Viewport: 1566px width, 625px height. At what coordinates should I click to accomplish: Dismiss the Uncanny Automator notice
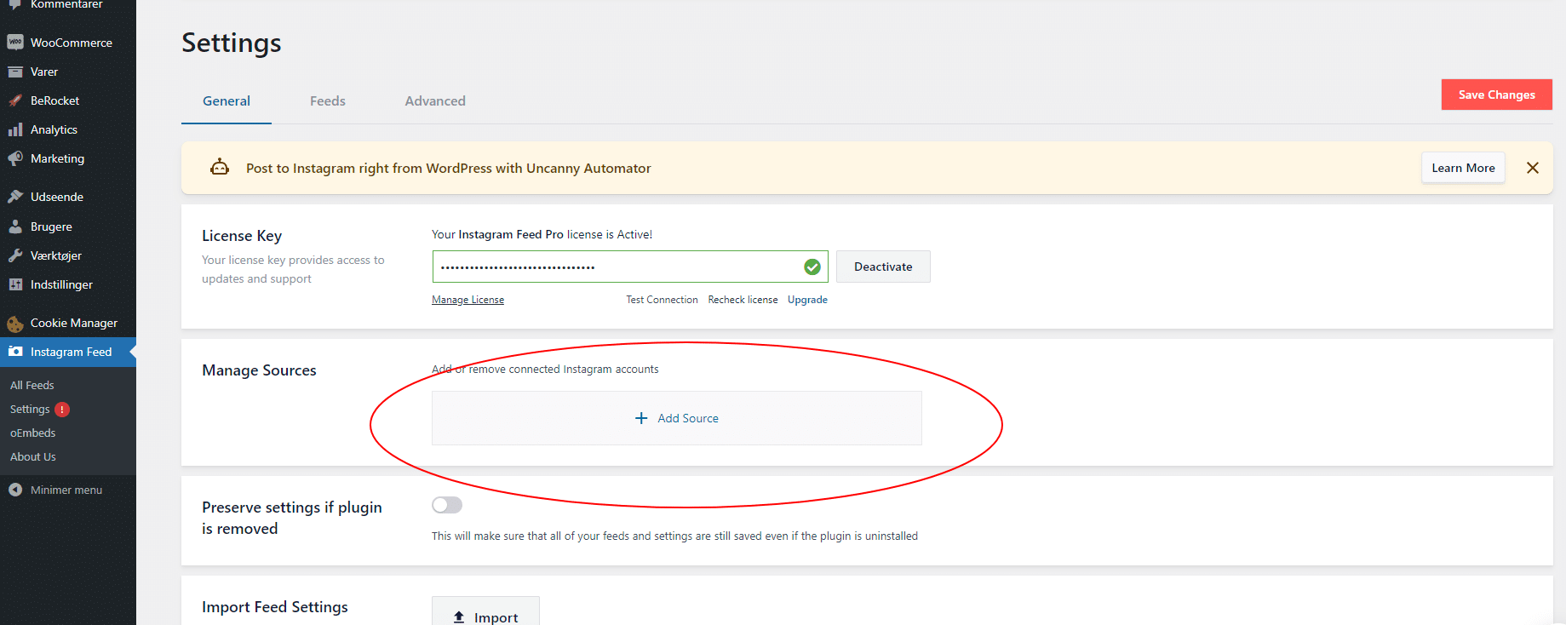tap(1532, 168)
